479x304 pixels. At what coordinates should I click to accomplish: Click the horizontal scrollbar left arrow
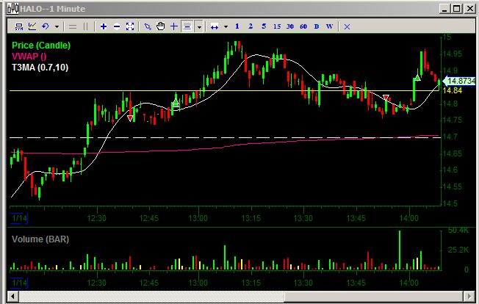coord(12,296)
